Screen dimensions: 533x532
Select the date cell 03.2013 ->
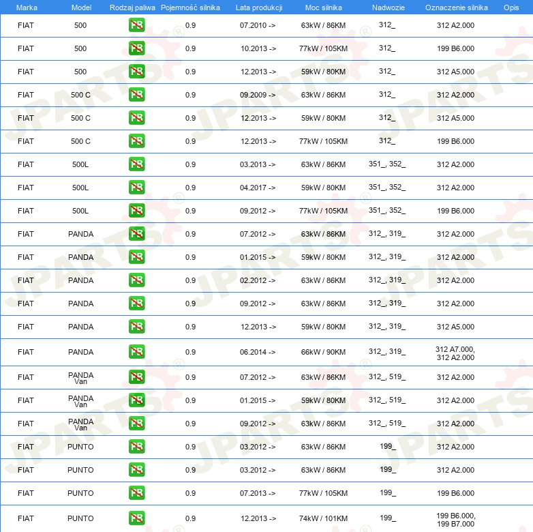pyautogui.click(x=258, y=164)
